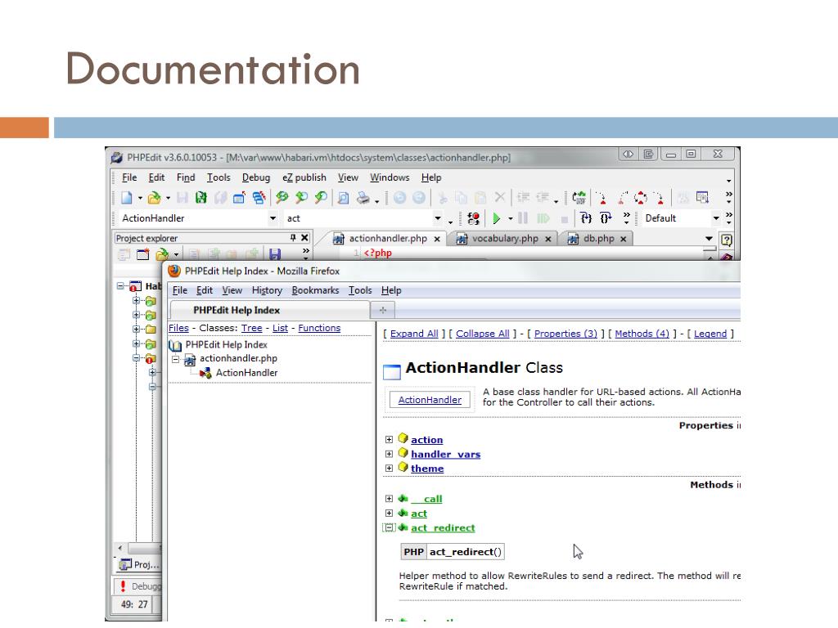
Task: Expand the theme property details
Action: [x=389, y=469]
